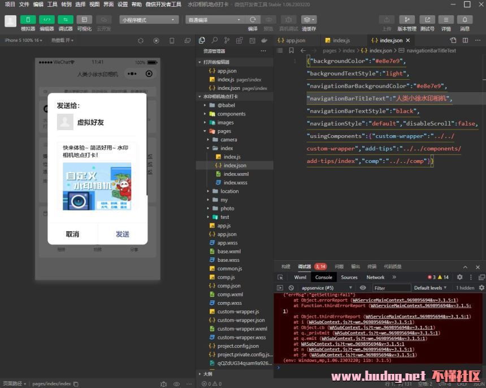The image size is (486, 388).
Task: Switch to the Network tab in debugger
Action: point(375,277)
